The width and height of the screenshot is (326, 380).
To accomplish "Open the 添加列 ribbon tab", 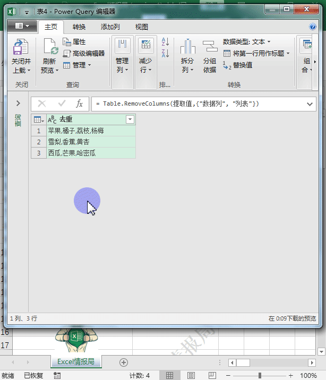I will (110, 27).
